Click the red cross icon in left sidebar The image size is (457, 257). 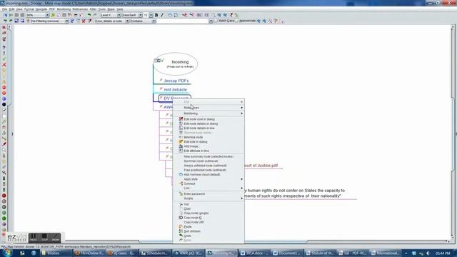tap(4, 64)
